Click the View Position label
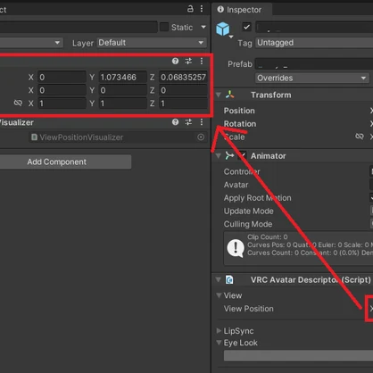373x373 pixels. [249, 309]
